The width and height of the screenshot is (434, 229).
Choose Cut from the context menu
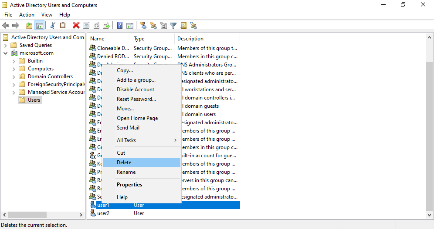[142, 153]
